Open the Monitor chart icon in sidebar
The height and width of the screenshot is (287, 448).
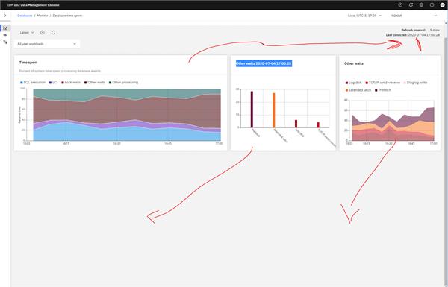[x=5, y=28]
